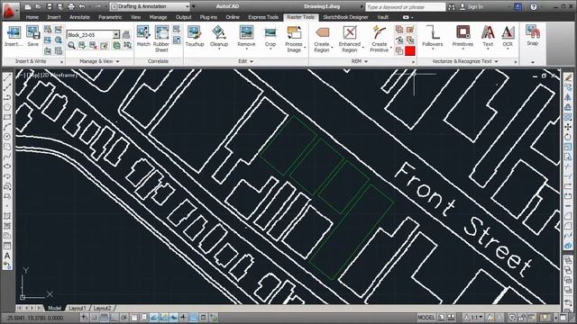Switch to the Vault ribbon tab
This screenshot has width=577, height=324.
point(382,17)
